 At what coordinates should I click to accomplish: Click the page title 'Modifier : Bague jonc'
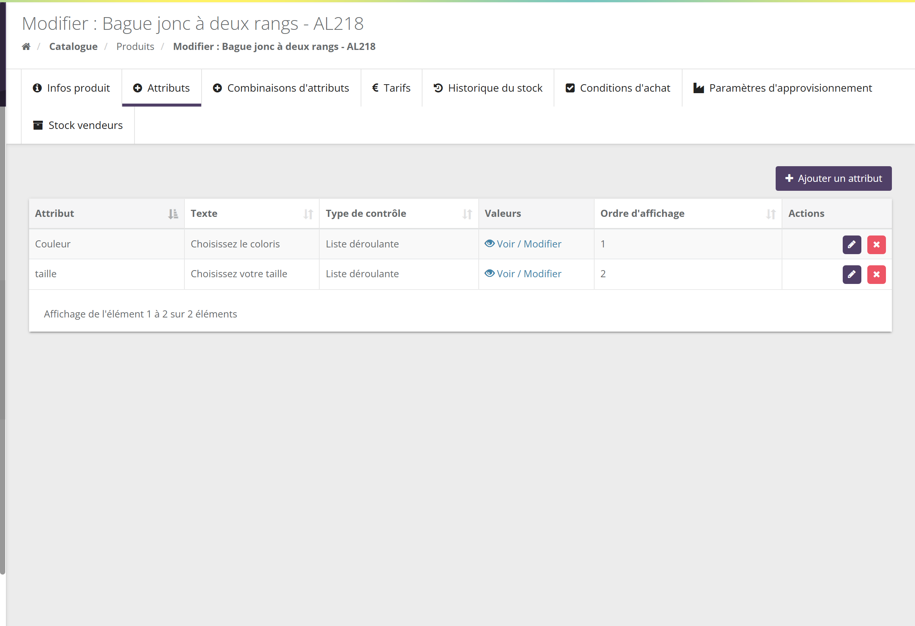[193, 23]
